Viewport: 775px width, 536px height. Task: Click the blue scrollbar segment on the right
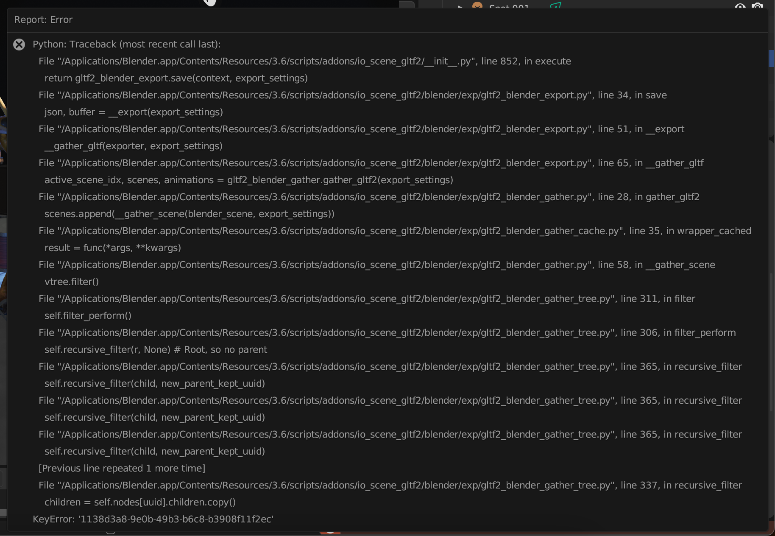tap(772, 59)
